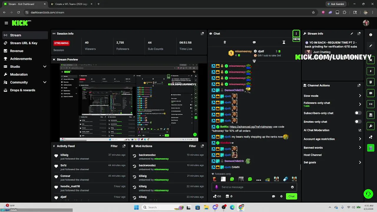
Task: Bookmark this page with star icon
Action: point(313,12)
